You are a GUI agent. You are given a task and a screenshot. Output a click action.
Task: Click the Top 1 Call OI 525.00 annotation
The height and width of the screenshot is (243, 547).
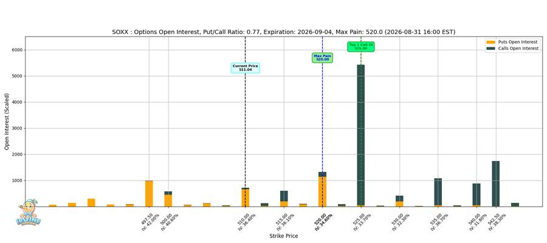click(360, 47)
